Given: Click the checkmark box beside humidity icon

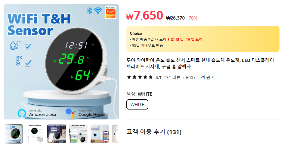Looking at the screenshot, I should point(28,47).
